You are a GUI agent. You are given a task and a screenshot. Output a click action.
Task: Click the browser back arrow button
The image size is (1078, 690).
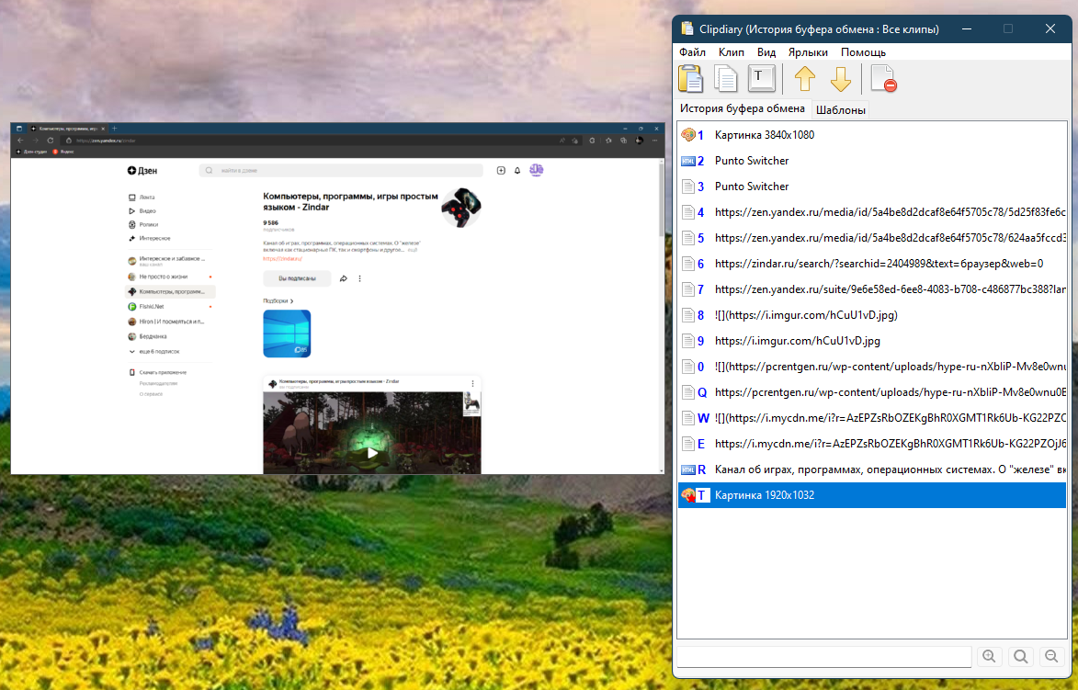pyautogui.click(x=20, y=141)
